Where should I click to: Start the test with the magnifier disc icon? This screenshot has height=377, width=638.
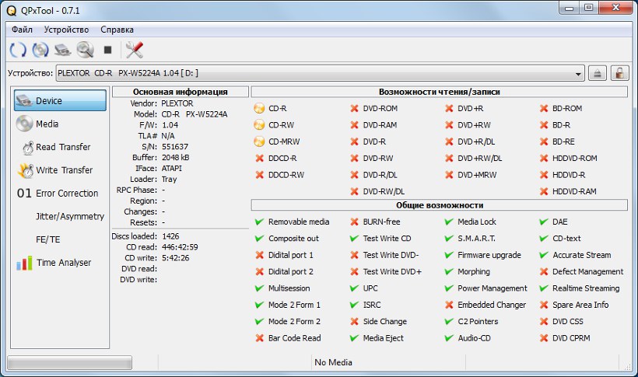coord(85,50)
